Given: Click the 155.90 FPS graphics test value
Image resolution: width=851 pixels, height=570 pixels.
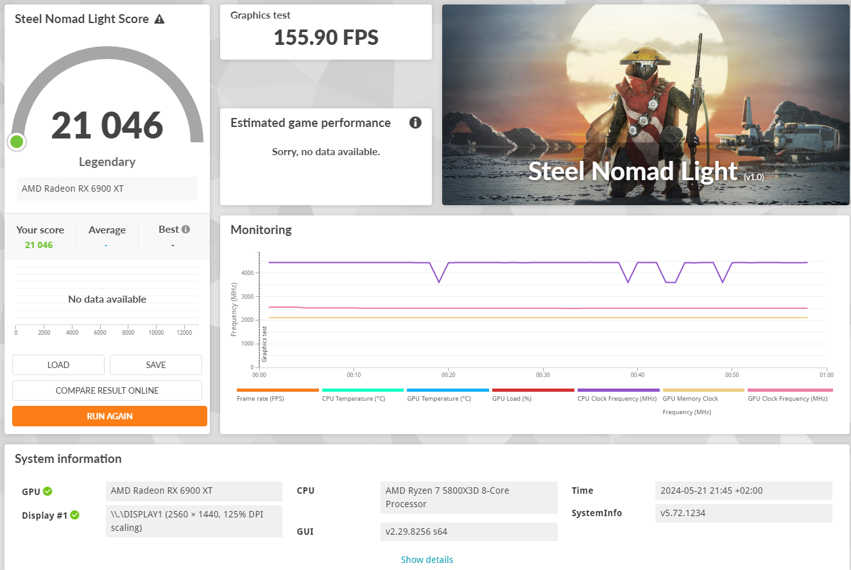Looking at the screenshot, I should coord(326,38).
